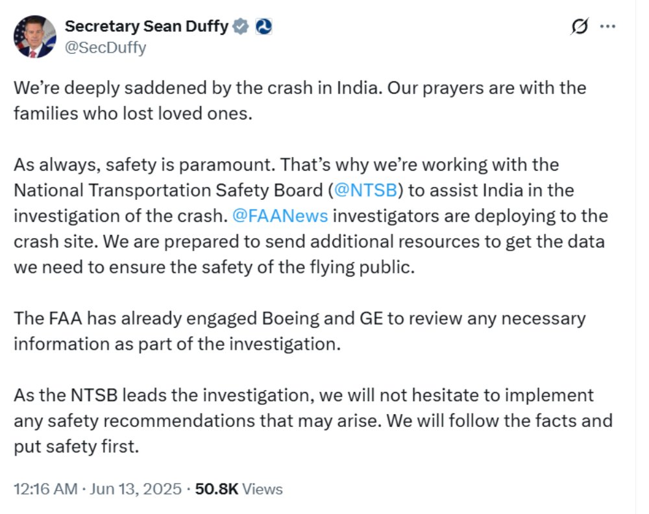
Task: Open the three-dot more options menu
Action: coord(608,27)
